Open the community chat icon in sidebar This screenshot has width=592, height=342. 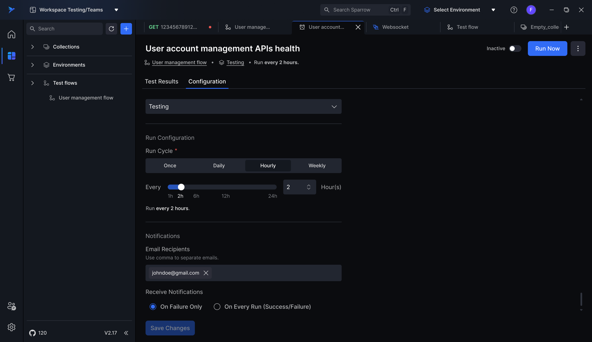[11, 306]
